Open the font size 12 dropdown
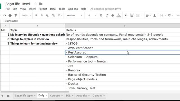Screen dimensions: 180x101 pyautogui.click(x=92, y=15)
